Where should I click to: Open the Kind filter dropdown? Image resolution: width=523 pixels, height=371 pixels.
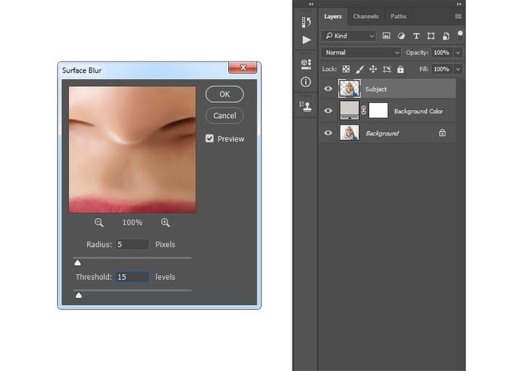(x=348, y=36)
